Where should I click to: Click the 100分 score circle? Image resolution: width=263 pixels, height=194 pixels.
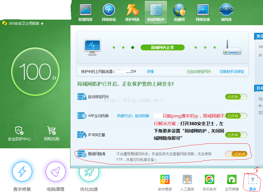click(36, 72)
